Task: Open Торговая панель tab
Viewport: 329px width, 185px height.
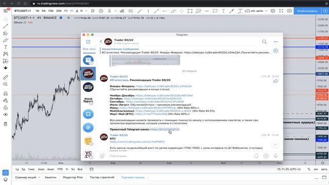Action: (133, 177)
